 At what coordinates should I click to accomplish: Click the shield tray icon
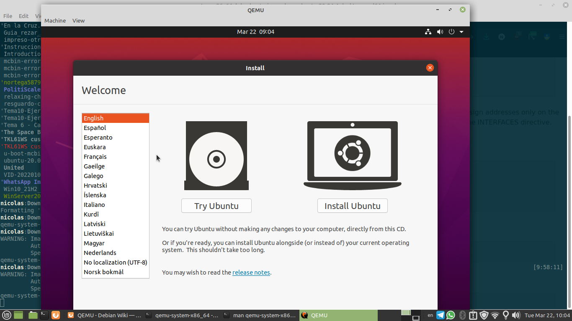point(484,315)
